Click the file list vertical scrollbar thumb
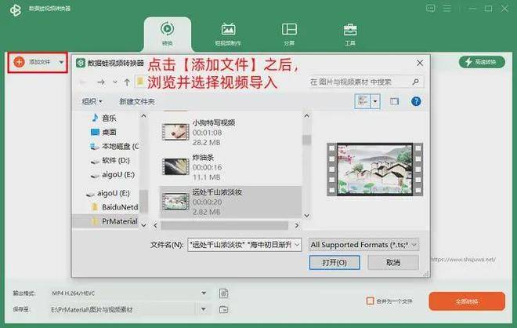 coord(306,140)
